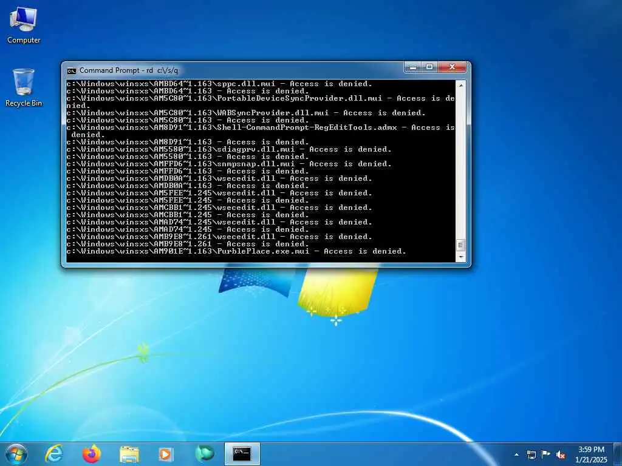Click the sppc.dll.mui access denied line
This screenshot has width=622, height=466.
coord(219,84)
